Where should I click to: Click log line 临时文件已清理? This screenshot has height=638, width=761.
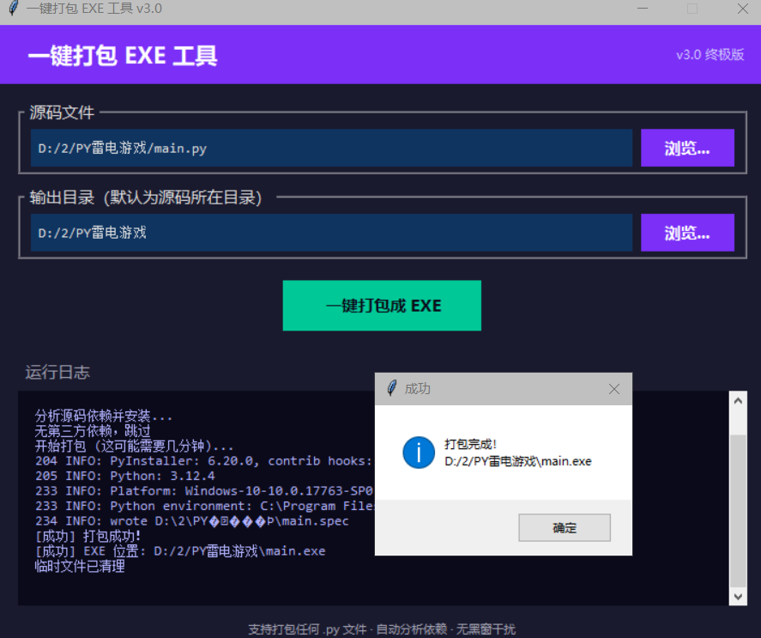click(x=80, y=566)
